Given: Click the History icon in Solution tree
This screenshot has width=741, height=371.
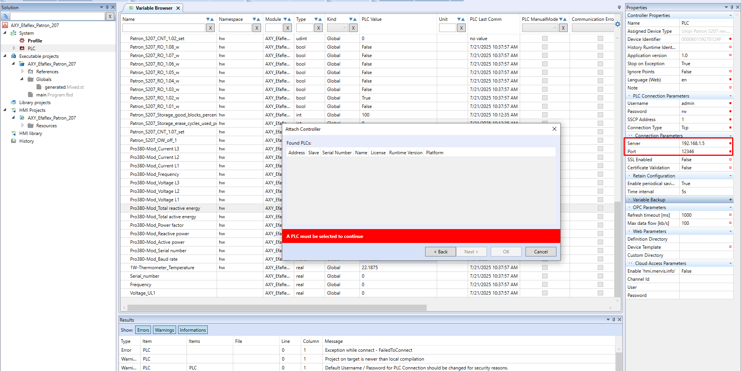Looking at the screenshot, I should point(14,141).
